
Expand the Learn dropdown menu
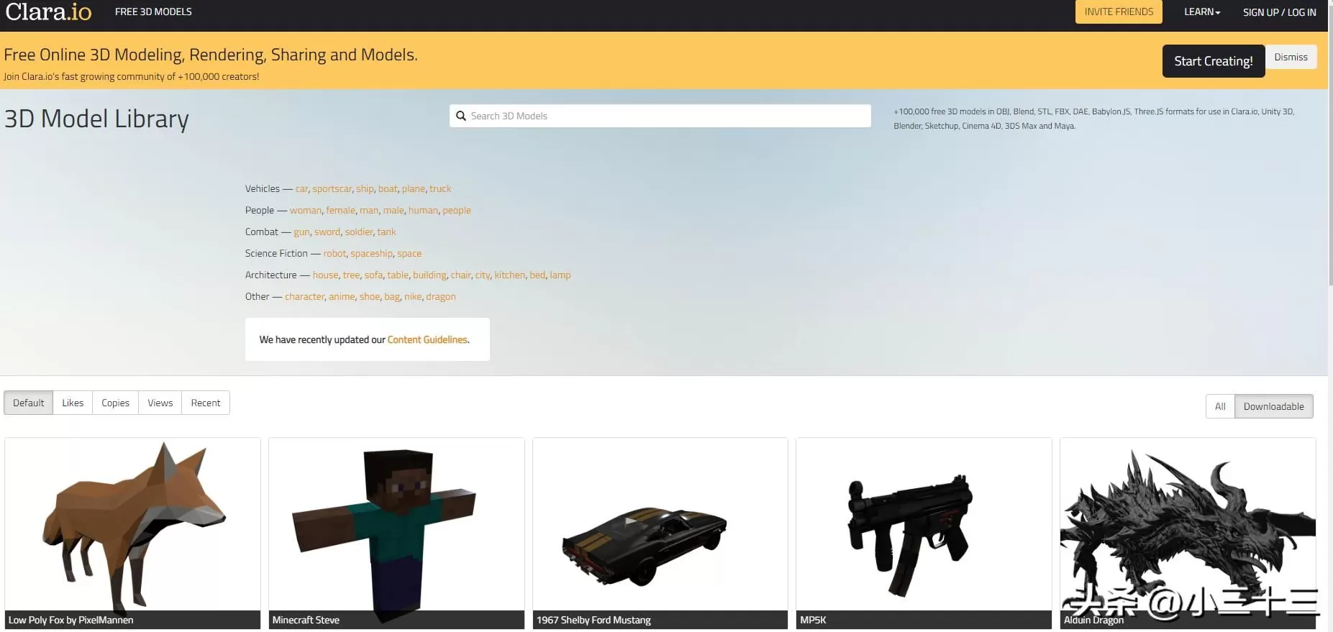click(x=1202, y=12)
